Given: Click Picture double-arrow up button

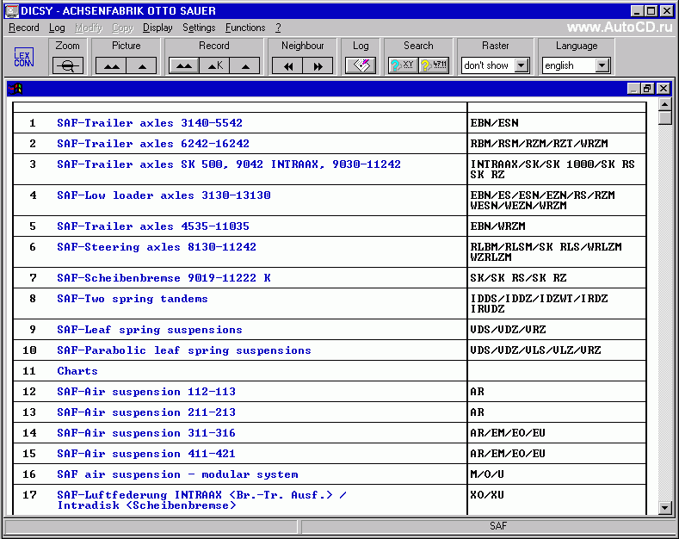Looking at the screenshot, I should (111, 65).
